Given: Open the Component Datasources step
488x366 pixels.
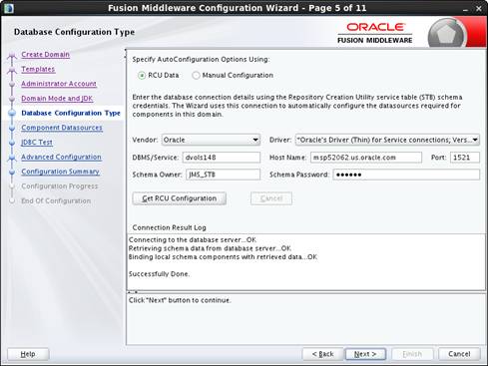Looking at the screenshot, I should 62,128.
